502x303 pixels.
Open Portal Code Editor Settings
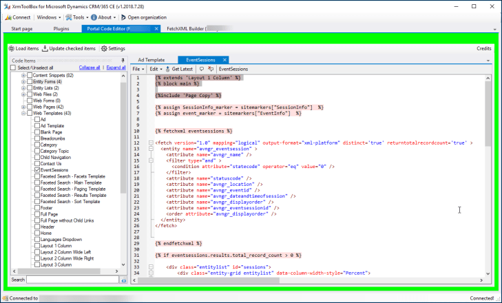click(x=114, y=48)
